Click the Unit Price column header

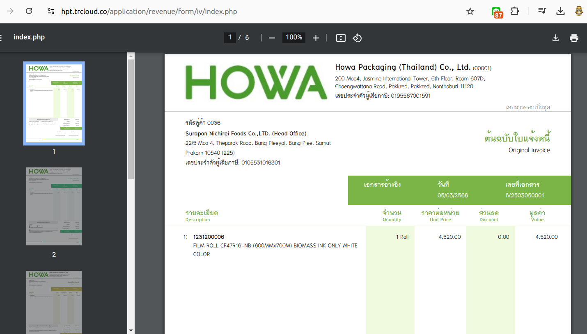point(440,216)
